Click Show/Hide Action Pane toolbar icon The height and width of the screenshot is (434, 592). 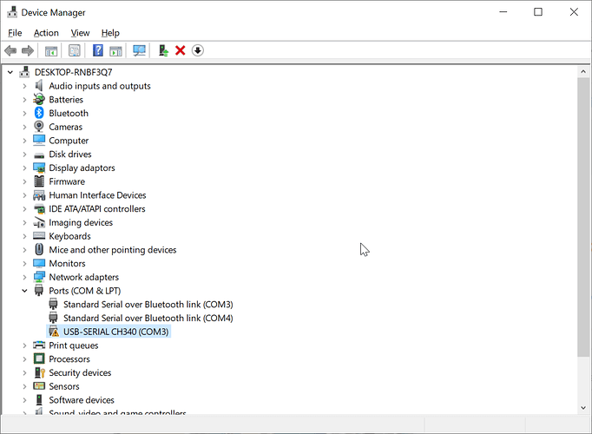115,50
